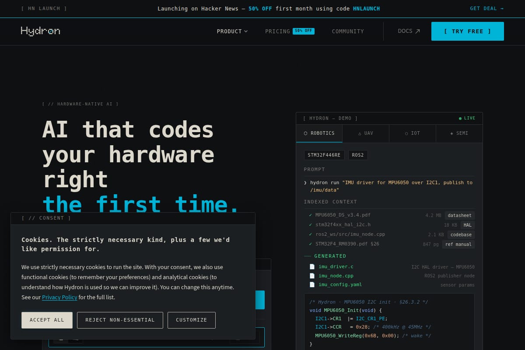Click the Hydron logo
Image resolution: width=525 pixels, height=350 pixels.
(x=40, y=31)
